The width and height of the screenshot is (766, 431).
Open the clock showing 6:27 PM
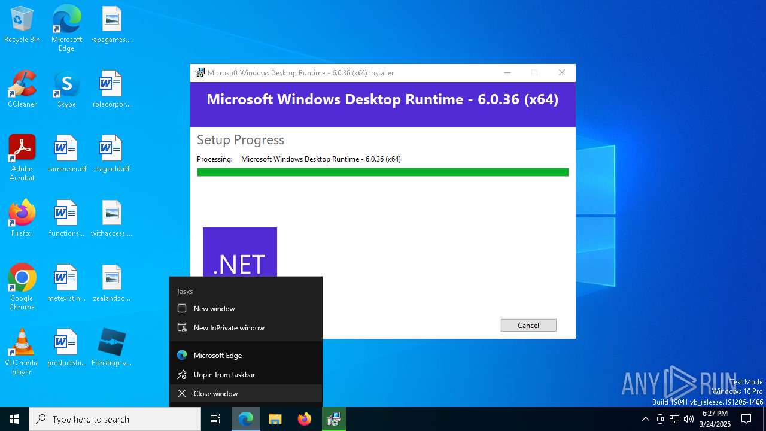tap(715, 419)
